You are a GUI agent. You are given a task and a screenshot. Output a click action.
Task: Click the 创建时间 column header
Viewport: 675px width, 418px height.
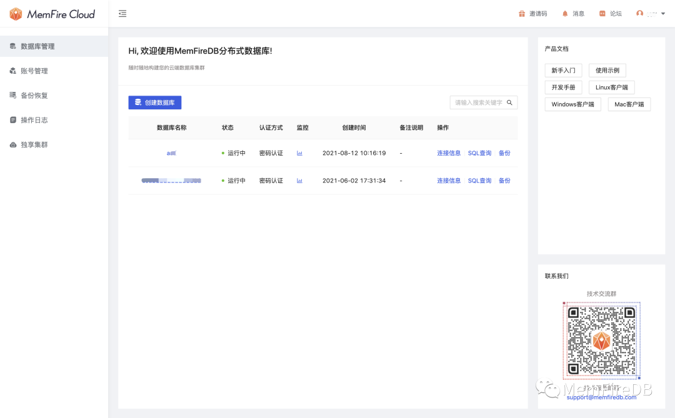(x=354, y=127)
